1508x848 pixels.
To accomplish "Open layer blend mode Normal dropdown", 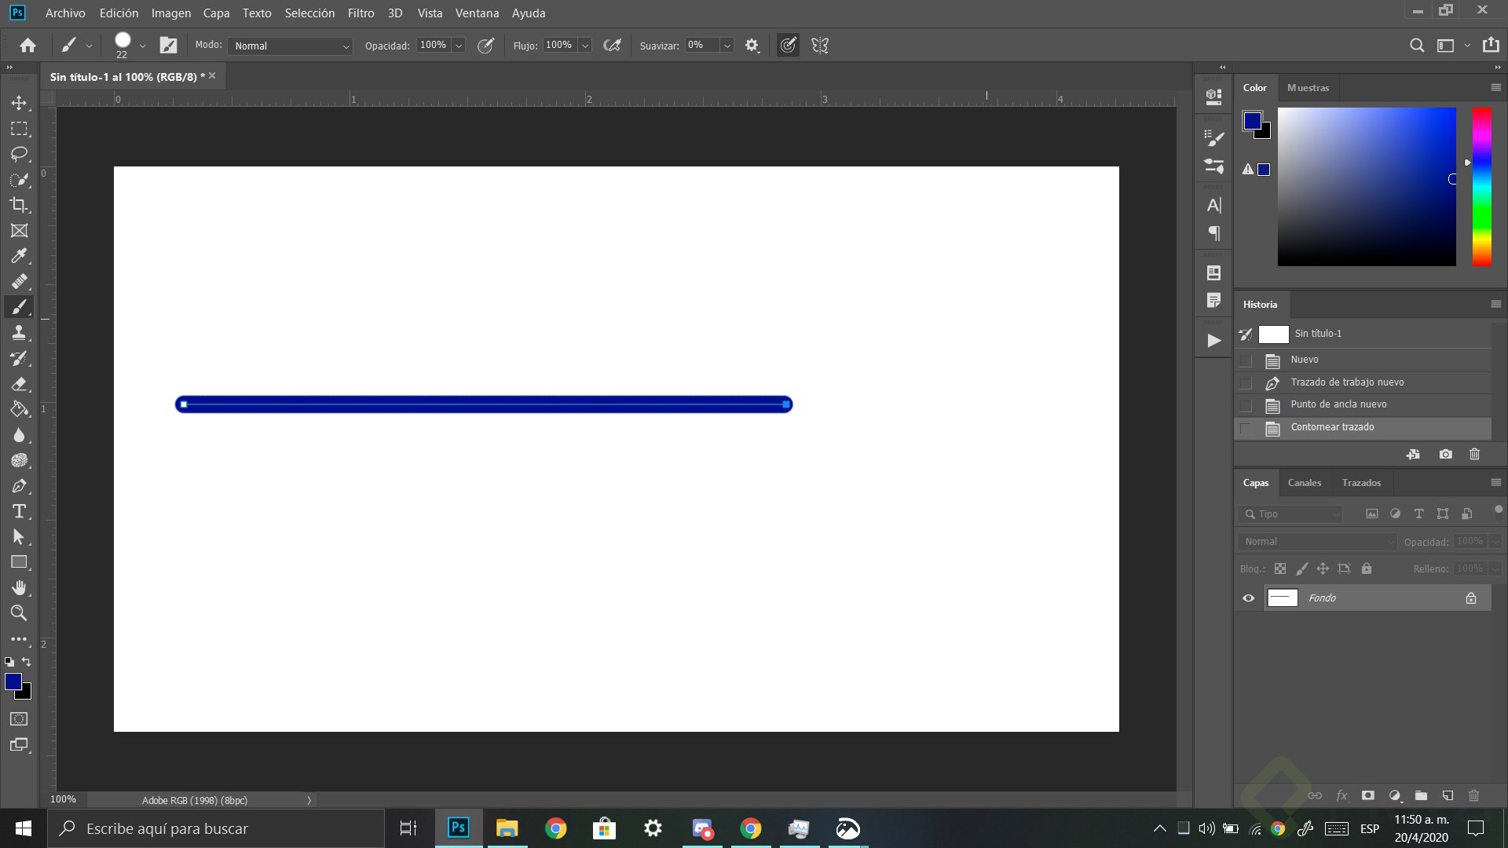I will point(1317,542).
